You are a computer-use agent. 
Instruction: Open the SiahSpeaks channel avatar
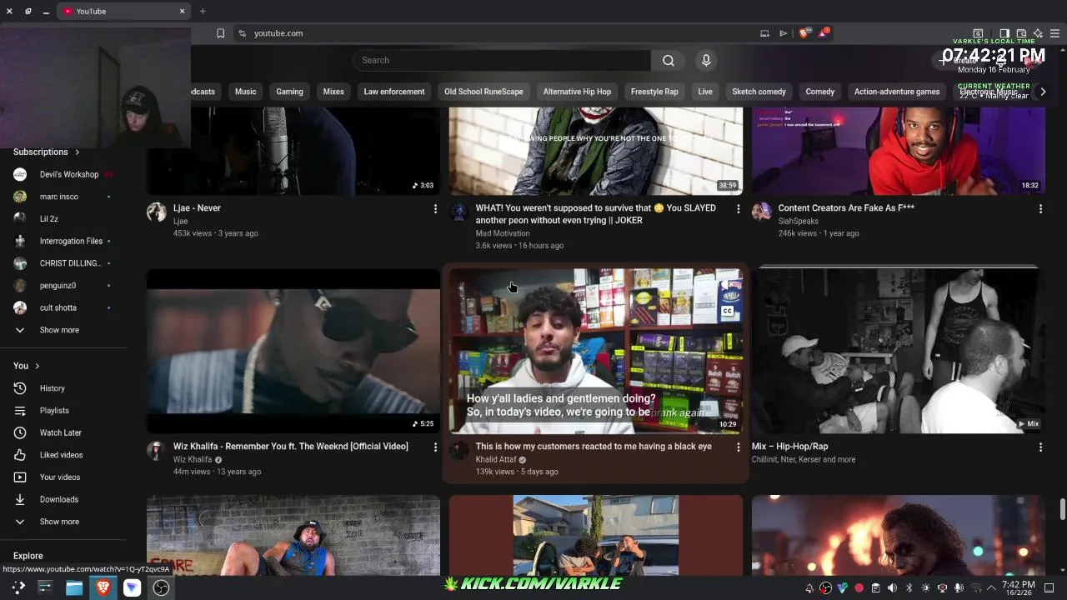(761, 212)
